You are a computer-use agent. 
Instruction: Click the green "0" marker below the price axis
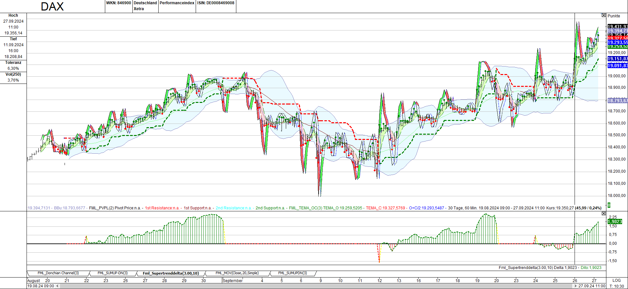[609, 205]
